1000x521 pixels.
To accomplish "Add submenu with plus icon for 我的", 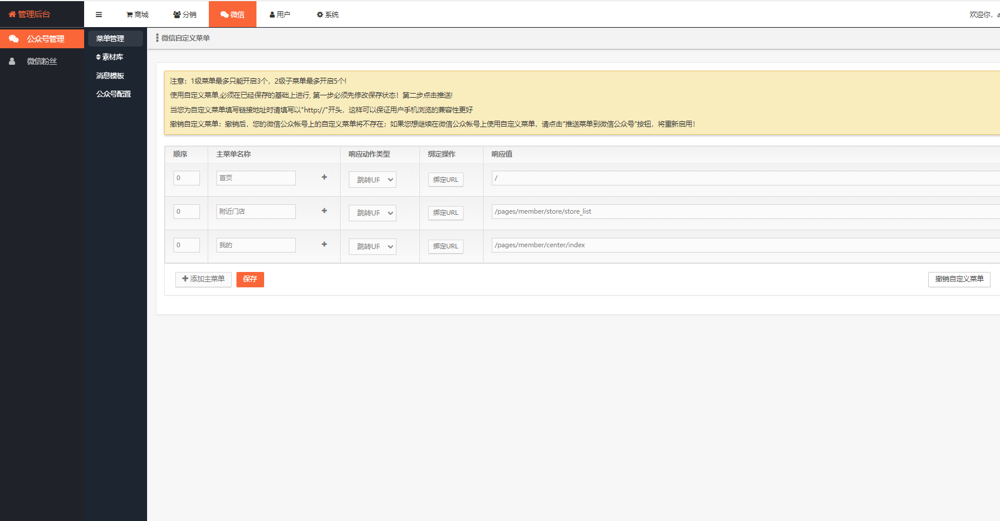I will (324, 244).
